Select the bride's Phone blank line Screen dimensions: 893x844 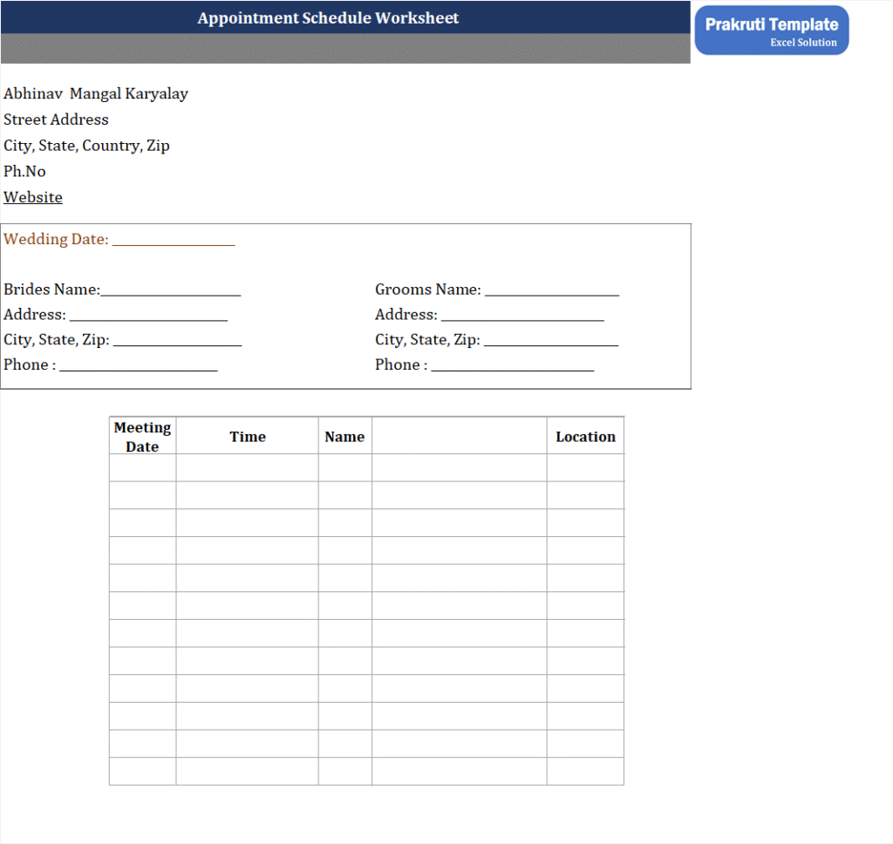click(x=138, y=366)
